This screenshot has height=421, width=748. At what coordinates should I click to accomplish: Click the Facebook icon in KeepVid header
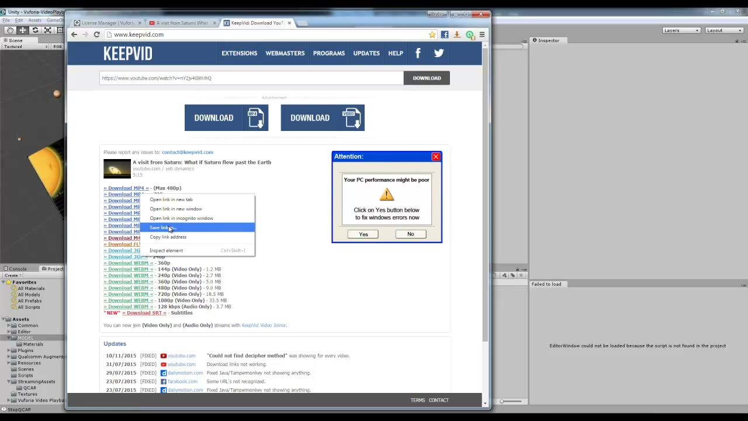[x=418, y=53]
